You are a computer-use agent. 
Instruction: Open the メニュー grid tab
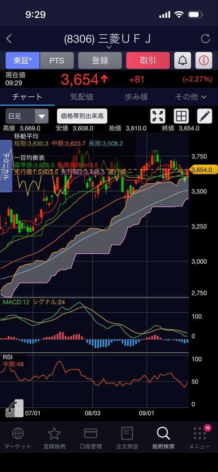[200, 438]
